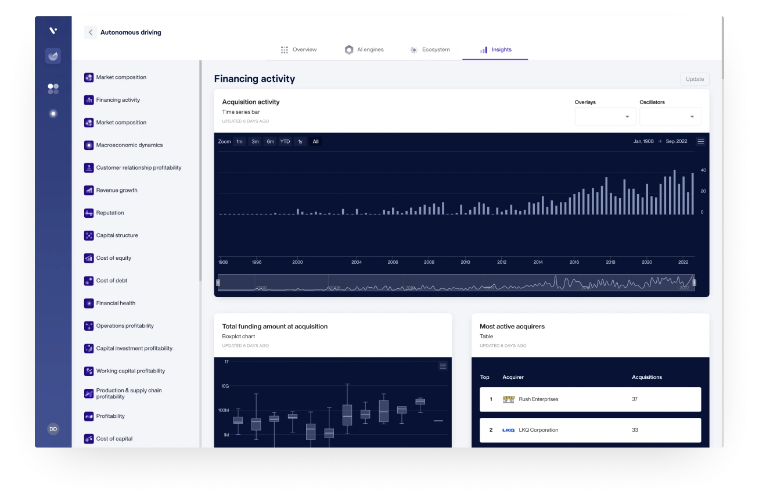This screenshot has height=501, width=759.
Task: Select the Rush Enterprises table row
Action: [x=590, y=399]
